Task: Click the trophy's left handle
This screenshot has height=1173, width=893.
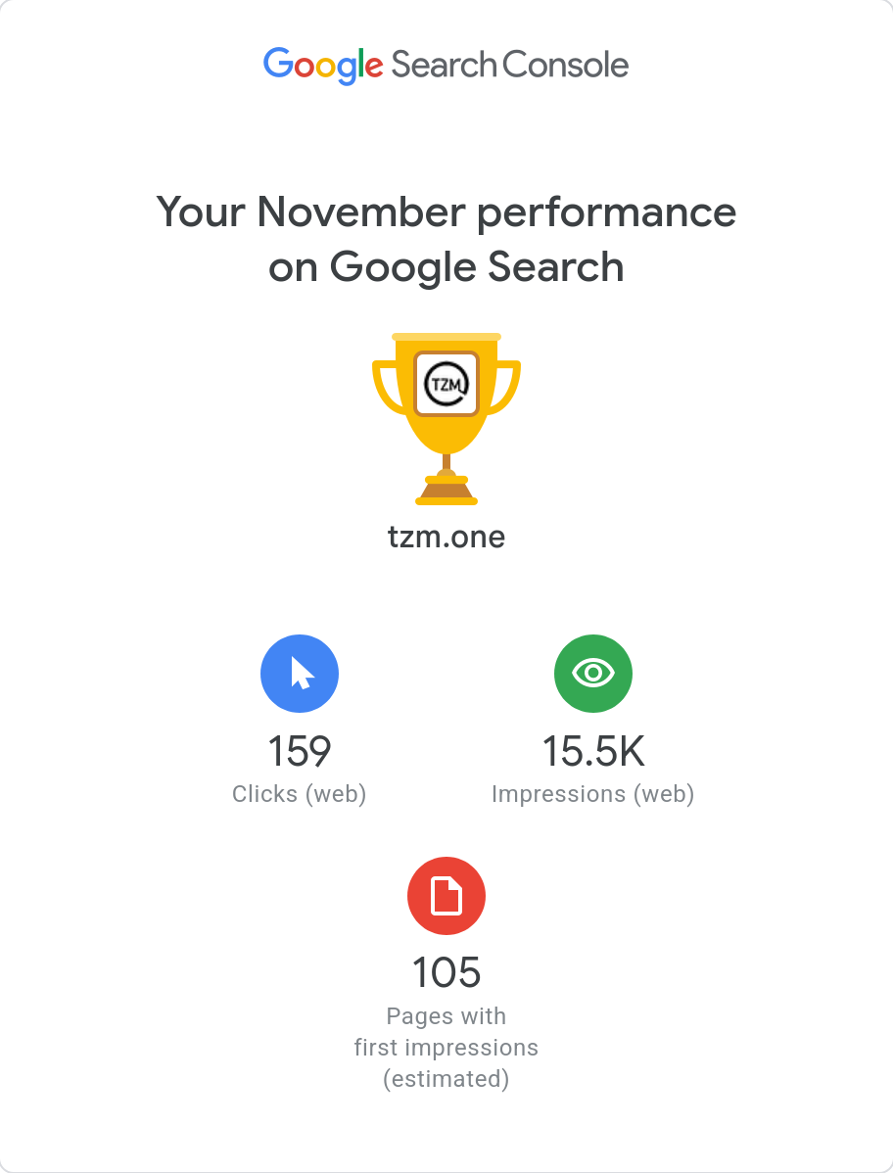Action: 387,385
